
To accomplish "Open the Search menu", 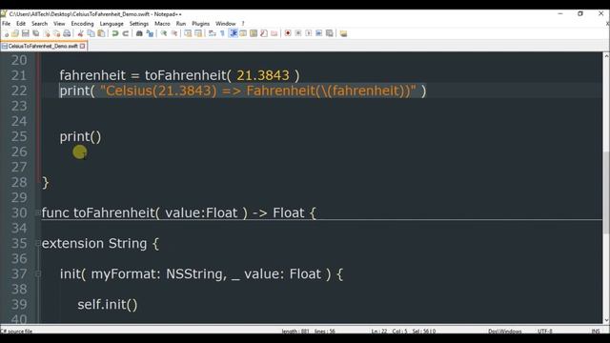I will (x=39, y=24).
